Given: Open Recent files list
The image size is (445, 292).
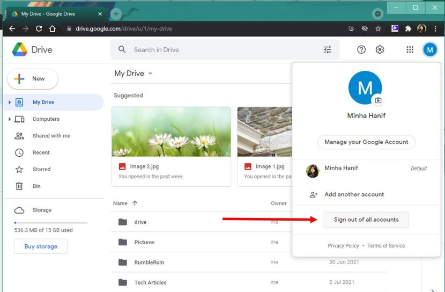Looking at the screenshot, I should pyautogui.click(x=54, y=152).
